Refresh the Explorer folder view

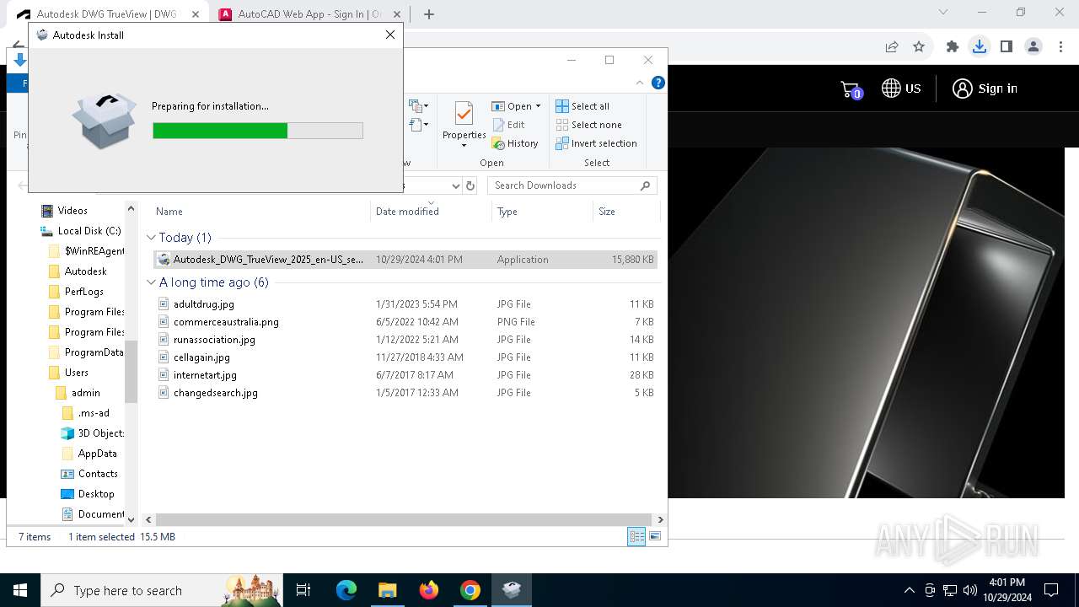pos(470,185)
